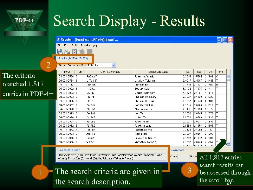Select the Thallium Palladium row
The image size is (253, 190).
(142, 97)
